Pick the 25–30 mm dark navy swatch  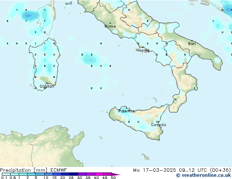coord(74,174)
